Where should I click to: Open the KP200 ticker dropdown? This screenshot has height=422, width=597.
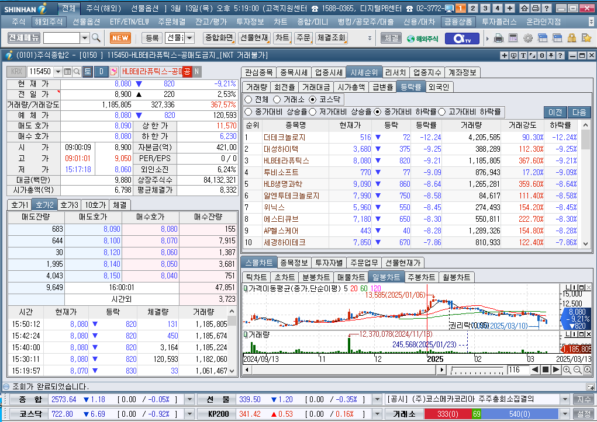377,414
